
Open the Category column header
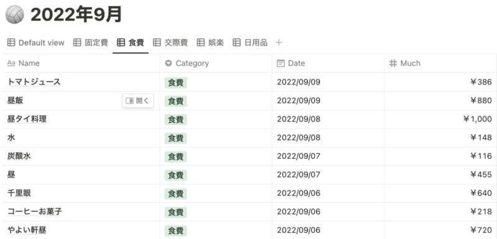tap(216, 63)
